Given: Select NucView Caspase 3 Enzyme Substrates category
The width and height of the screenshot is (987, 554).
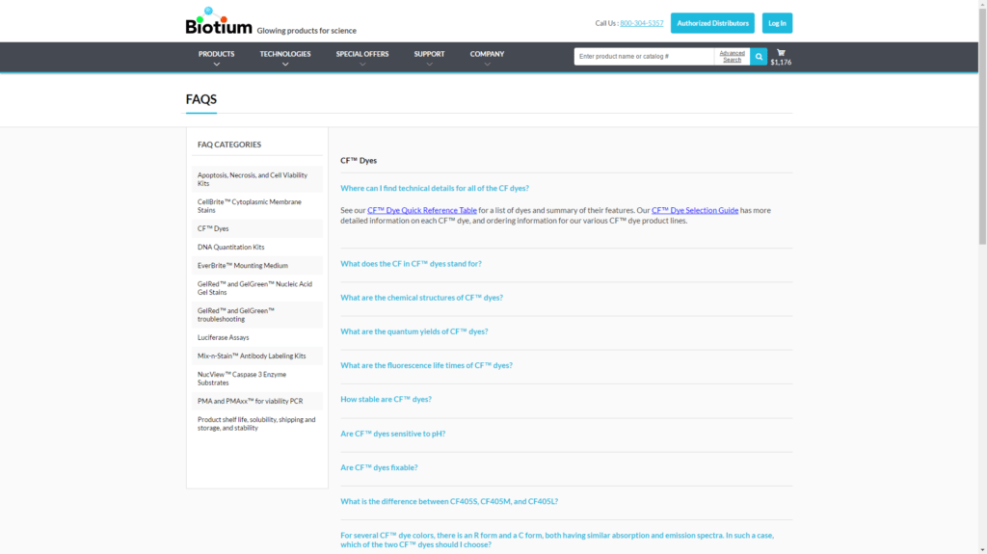Looking at the screenshot, I should (x=256, y=379).
